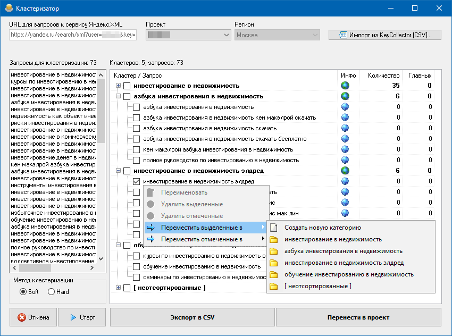
Task: Click folder icon for инвестирование в недвижимость submenu
Action: (x=273, y=239)
